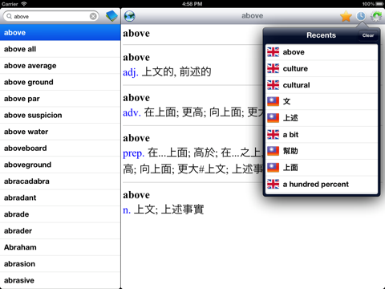Screen dimensions: 385x289
Task: Tap the Recents popover title
Action: (x=321, y=35)
